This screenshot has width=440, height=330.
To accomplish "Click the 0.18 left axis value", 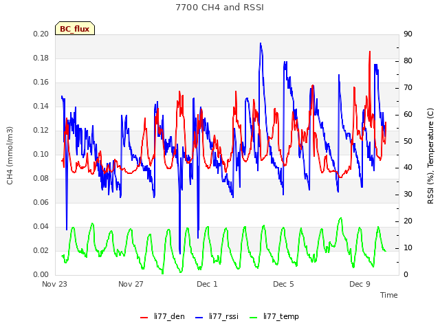I will (x=41, y=58).
